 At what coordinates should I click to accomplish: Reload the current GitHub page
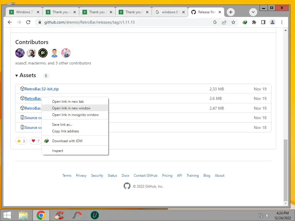[x=28, y=22]
